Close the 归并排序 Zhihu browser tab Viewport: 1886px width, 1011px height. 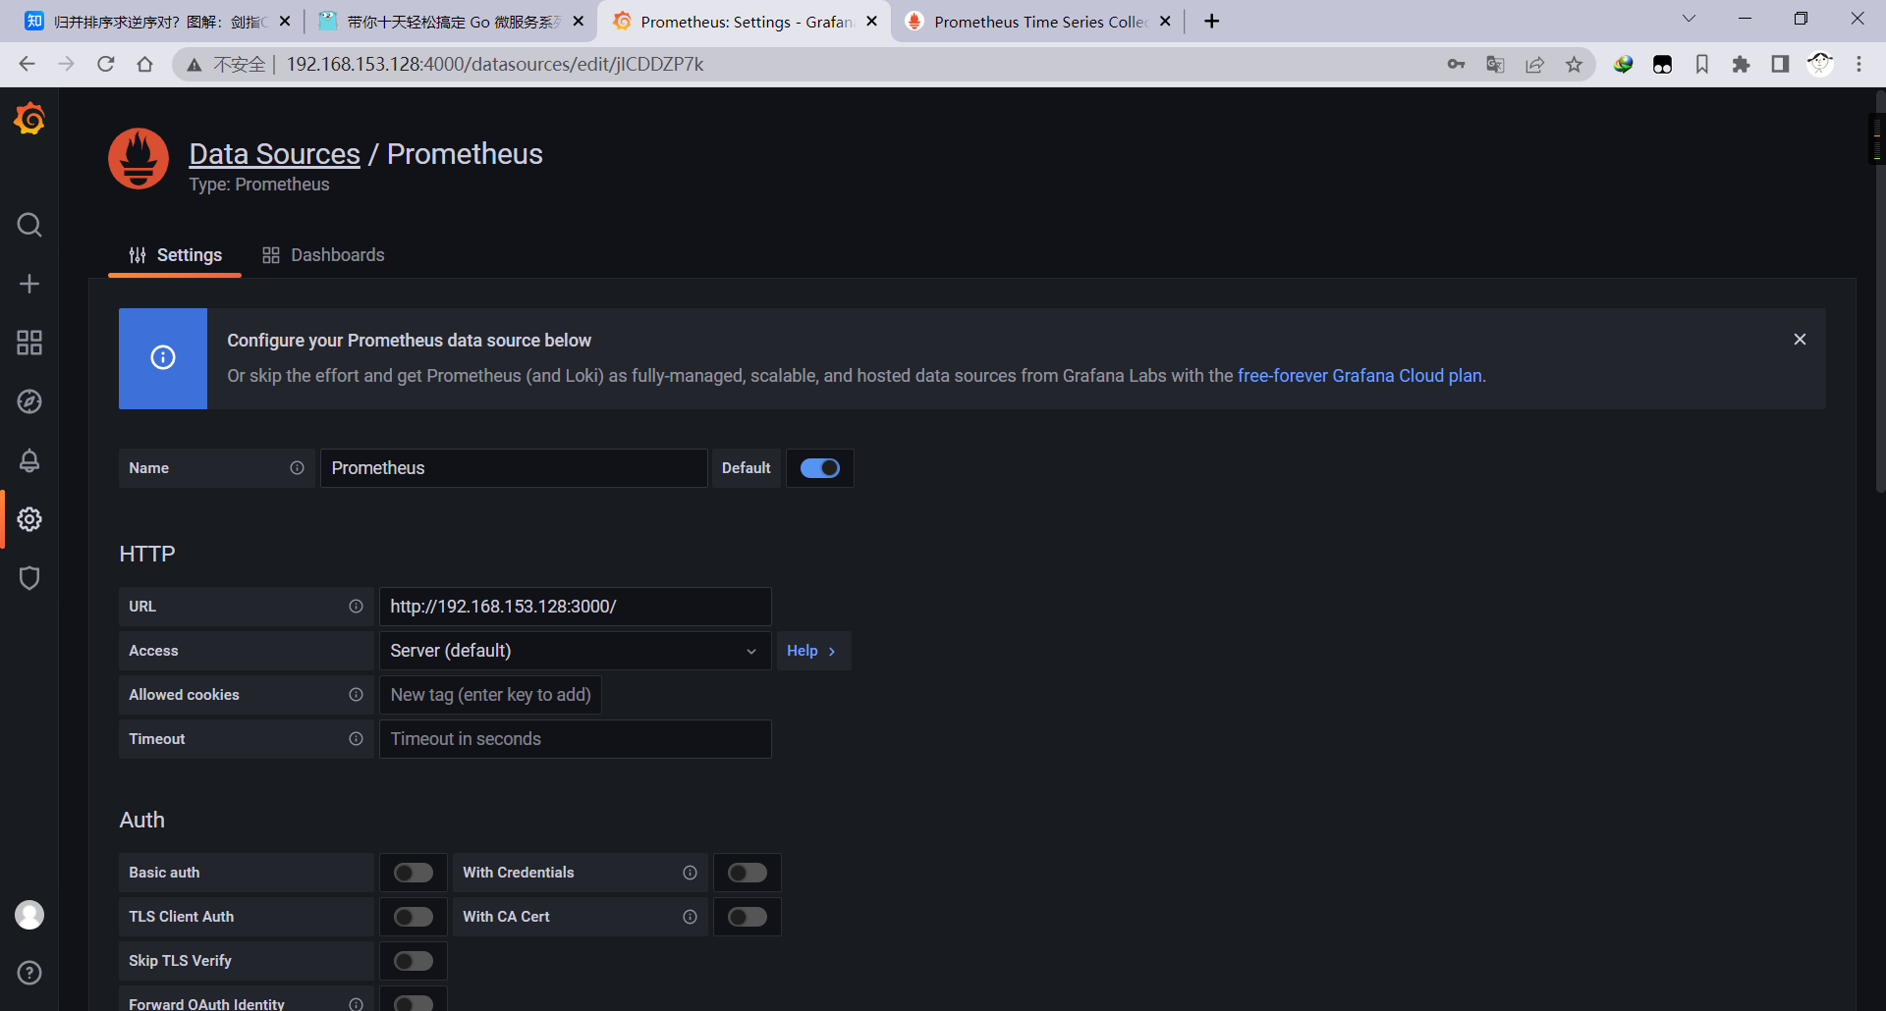pos(285,22)
